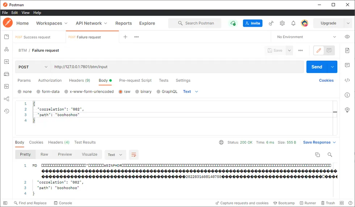Open the Send button dropdown arrow
This screenshot has height=207, width=355.
tap(333, 67)
